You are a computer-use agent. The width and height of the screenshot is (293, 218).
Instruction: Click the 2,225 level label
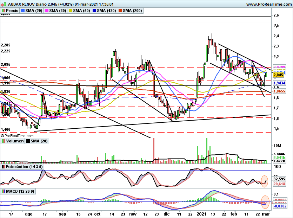coord(6,51)
